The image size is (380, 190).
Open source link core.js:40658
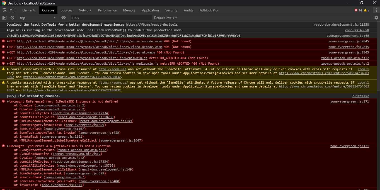[x=357, y=30]
